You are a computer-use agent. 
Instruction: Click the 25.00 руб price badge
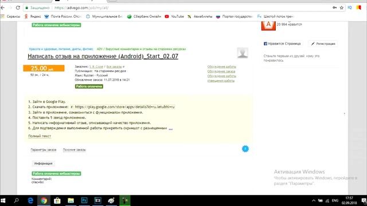(44, 68)
